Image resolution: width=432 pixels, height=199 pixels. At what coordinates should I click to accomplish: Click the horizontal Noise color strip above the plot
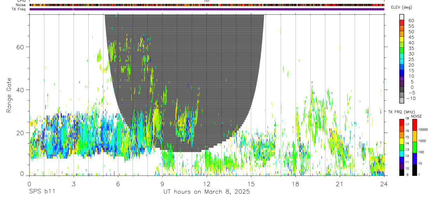point(207,5)
